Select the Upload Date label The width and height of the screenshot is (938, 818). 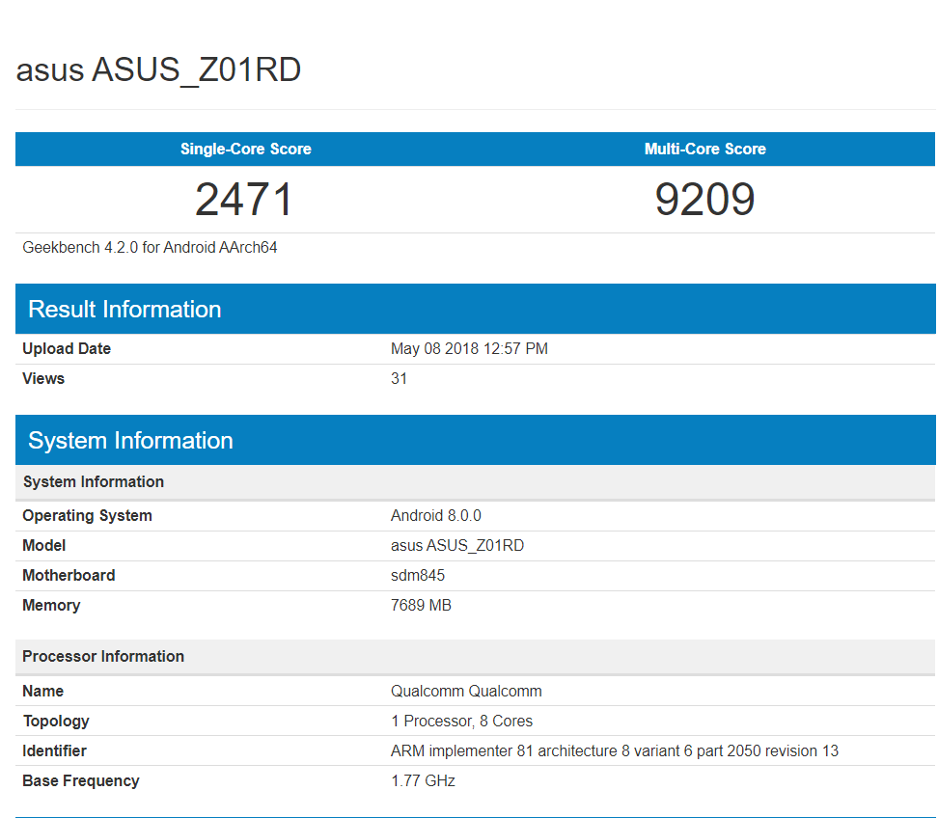(67, 348)
